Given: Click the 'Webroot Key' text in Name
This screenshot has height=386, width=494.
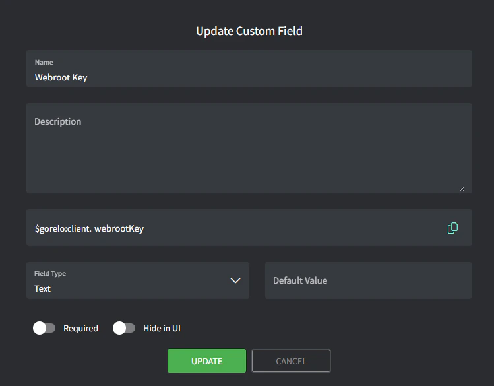Looking at the screenshot, I should tap(61, 77).
